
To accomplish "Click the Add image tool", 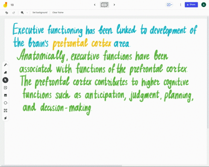I will pos(6,95).
